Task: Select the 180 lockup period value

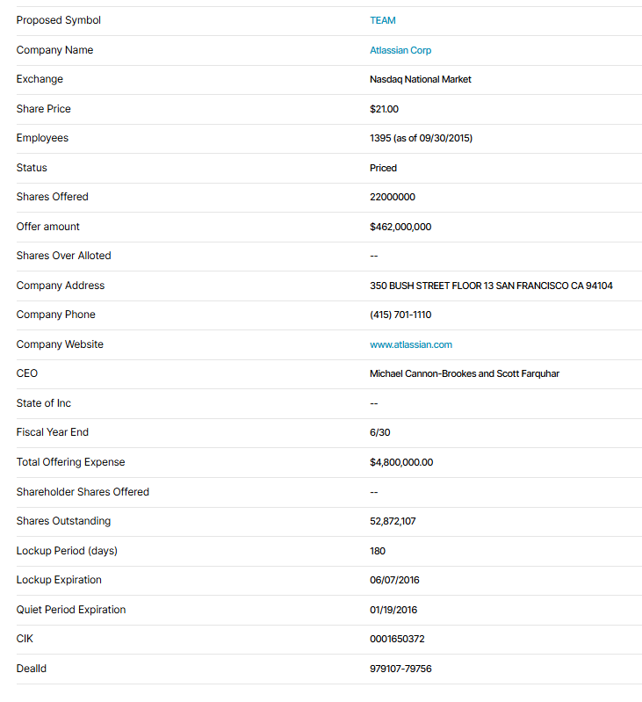Action: click(377, 551)
